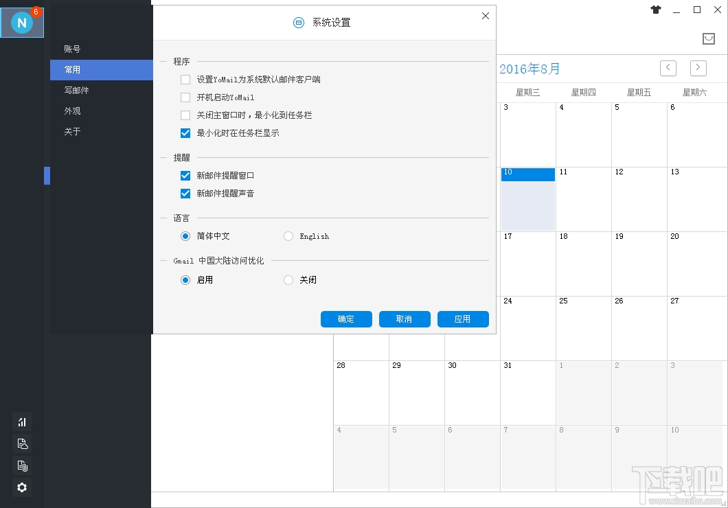Click the 2016年8月 month title
The image size is (728, 508).
point(530,69)
